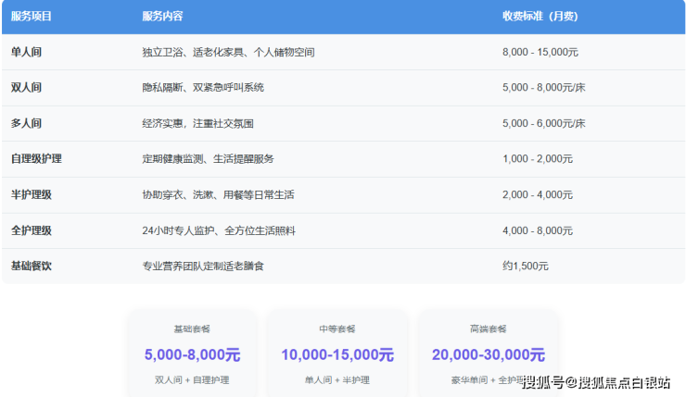Click the 服务内容 column header
This screenshot has height=397, width=686.
click(x=162, y=17)
